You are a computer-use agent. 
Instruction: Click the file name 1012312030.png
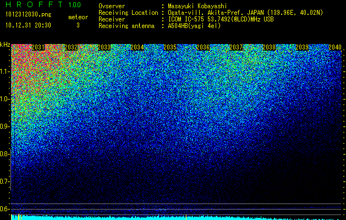pos(29,14)
